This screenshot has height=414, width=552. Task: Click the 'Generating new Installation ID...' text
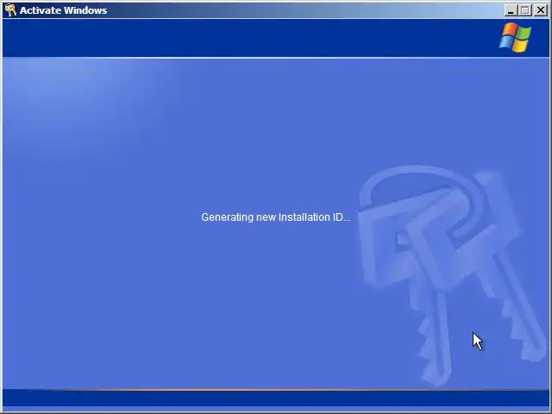point(276,216)
